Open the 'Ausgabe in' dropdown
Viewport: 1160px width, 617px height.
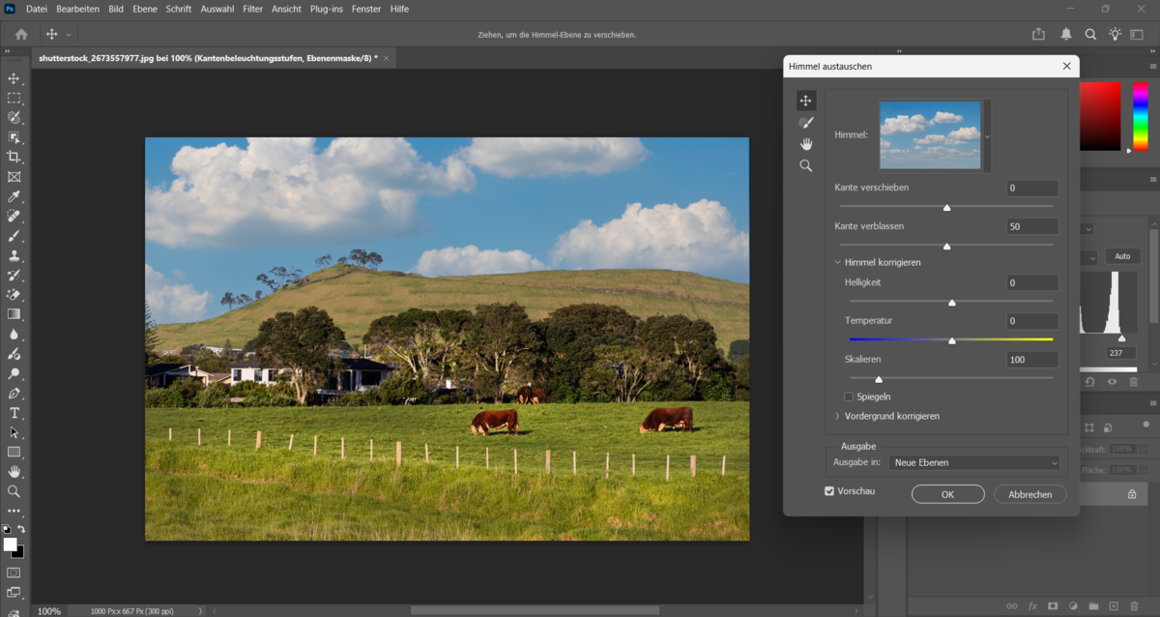click(973, 462)
